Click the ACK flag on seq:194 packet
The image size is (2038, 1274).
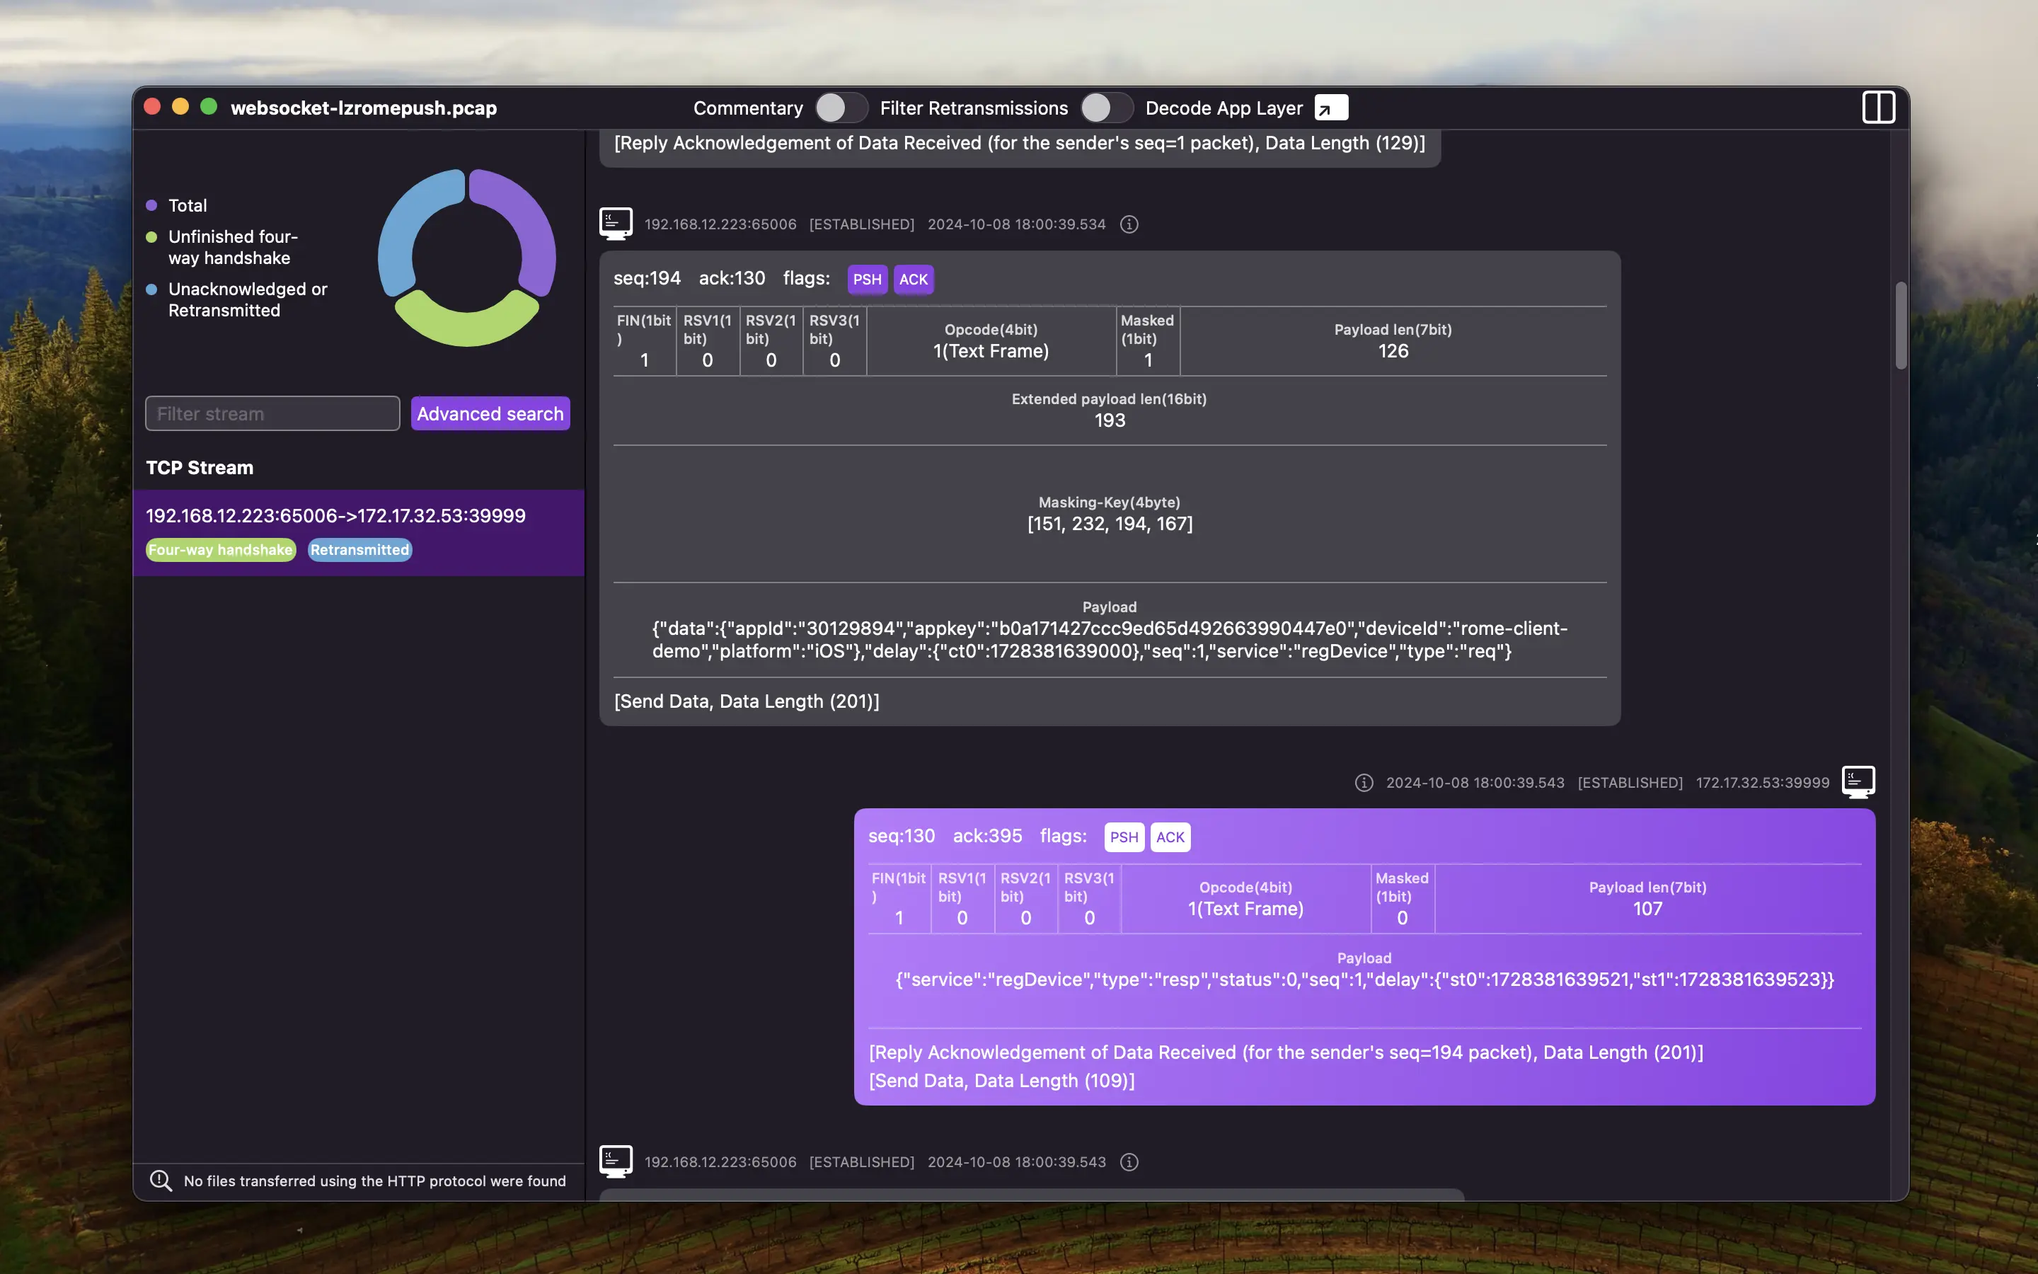click(913, 280)
